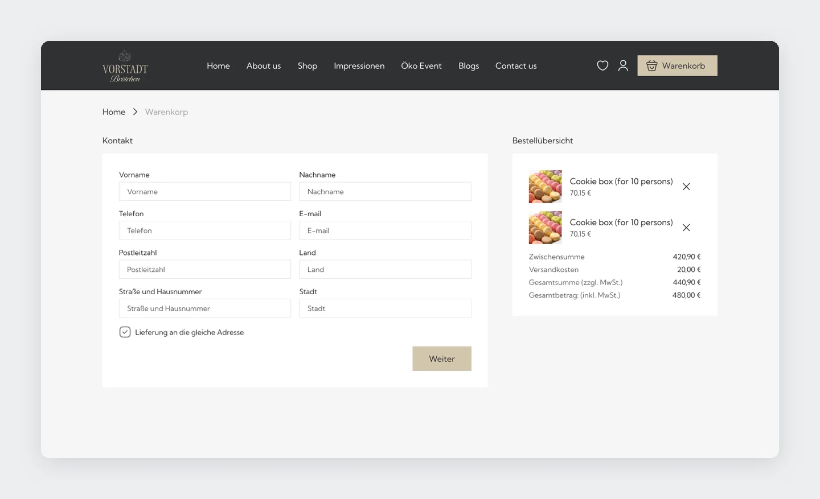
Task: Remove the first Cookie box item
Action: (686, 187)
